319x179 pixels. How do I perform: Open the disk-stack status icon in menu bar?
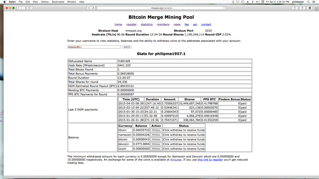[233, 2]
